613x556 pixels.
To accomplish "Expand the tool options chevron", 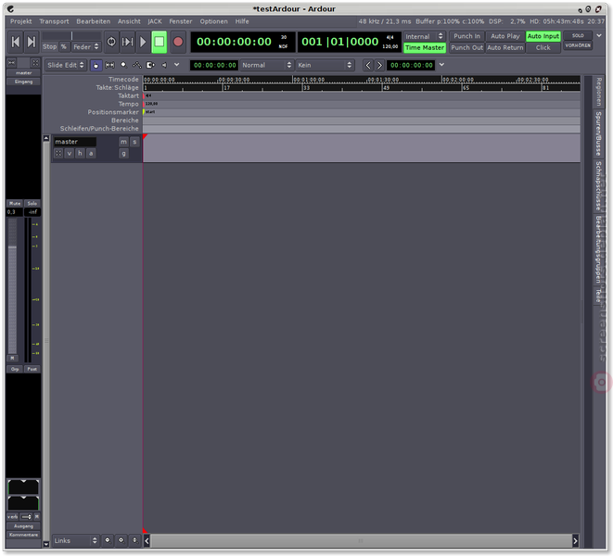I will pos(177,65).
